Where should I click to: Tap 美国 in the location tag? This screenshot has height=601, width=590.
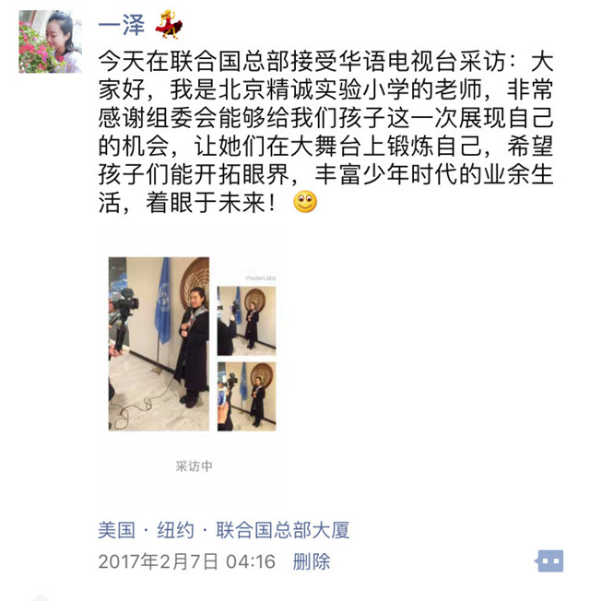[116, 530]
